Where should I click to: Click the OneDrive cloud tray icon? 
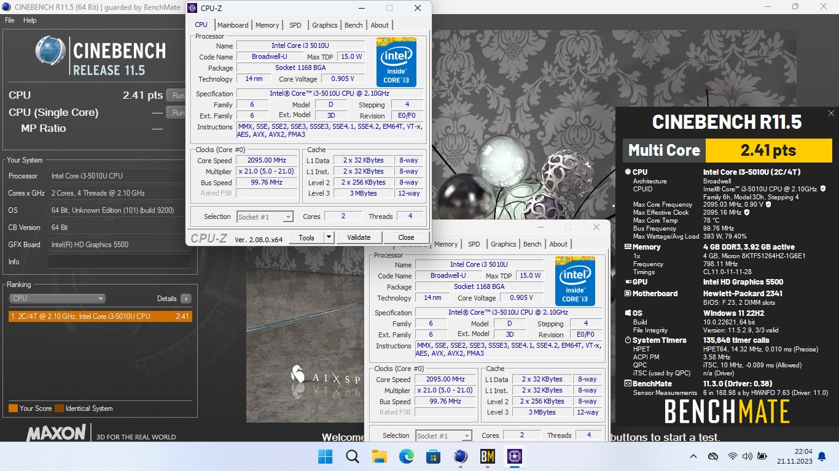(x=713, y=456)
